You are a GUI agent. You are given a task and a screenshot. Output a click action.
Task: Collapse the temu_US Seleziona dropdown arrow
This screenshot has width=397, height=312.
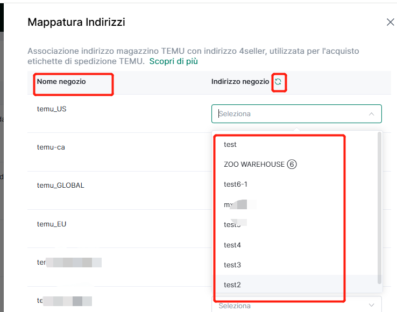click(371, 114)
